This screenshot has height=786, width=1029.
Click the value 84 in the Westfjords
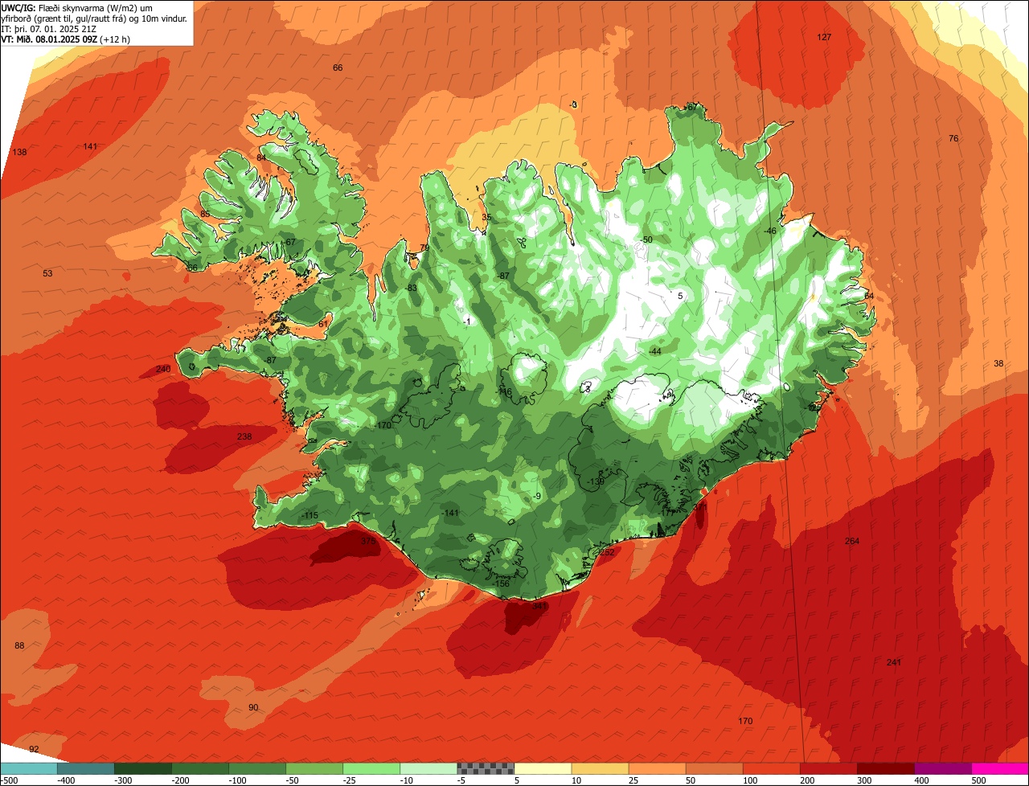pyautogui.click(x=261, y=158)
